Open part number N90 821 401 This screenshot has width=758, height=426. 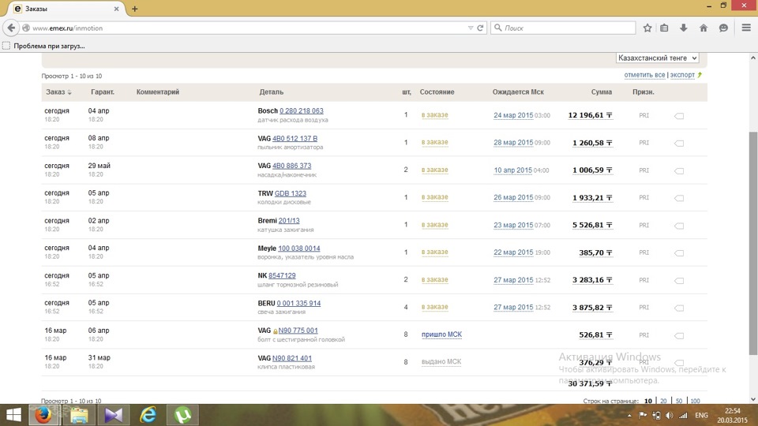pyautogui.click(x=292, y=358)
